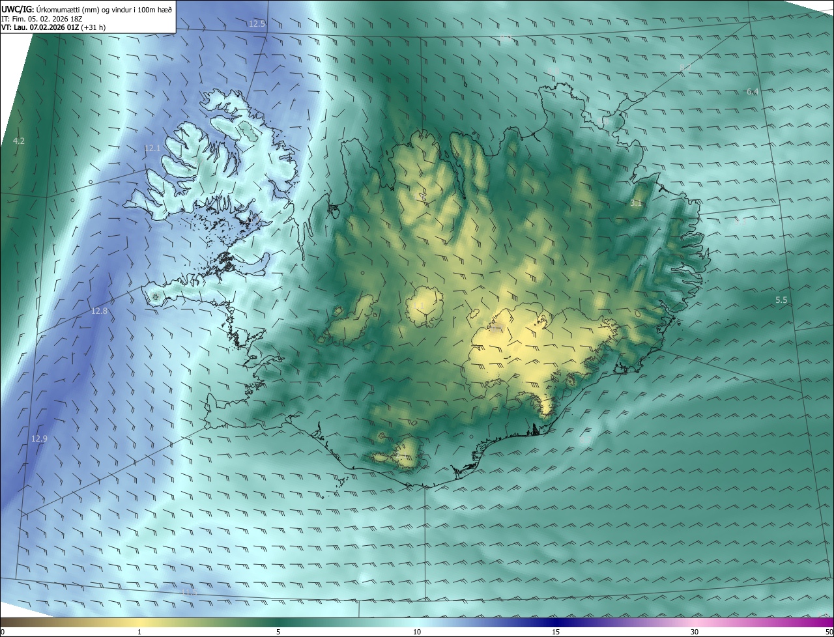Image resolution: width=834 pixels, height=637 pixels.
Task: Click the 12.9 value label on the map
Action: click(x=39, y=439)
